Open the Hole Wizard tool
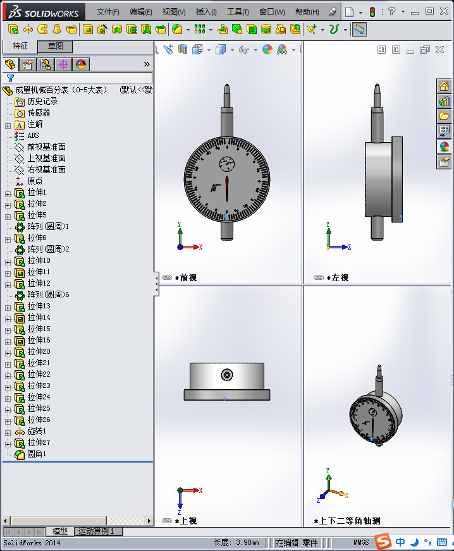The image size is (454, 551). click(102, 30)
